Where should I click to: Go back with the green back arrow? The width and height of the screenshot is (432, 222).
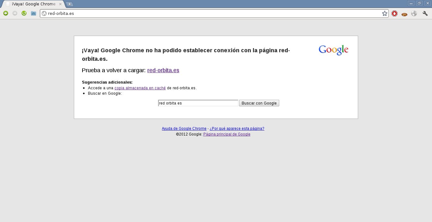6,13
